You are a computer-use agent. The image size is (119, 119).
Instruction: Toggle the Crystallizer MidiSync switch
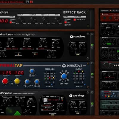pyautogui.click(x=35, y=54)
